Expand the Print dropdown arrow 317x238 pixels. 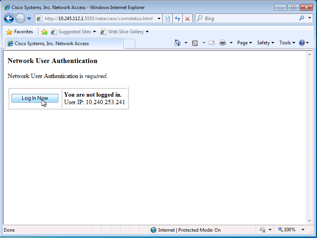pyautogui.click(x=231, y=43)
